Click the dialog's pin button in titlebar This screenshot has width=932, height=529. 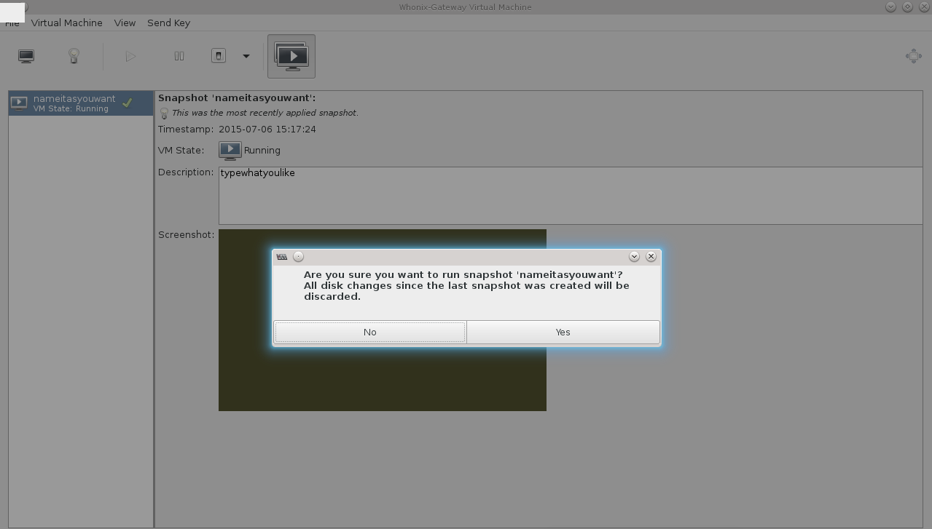point(298,256)
